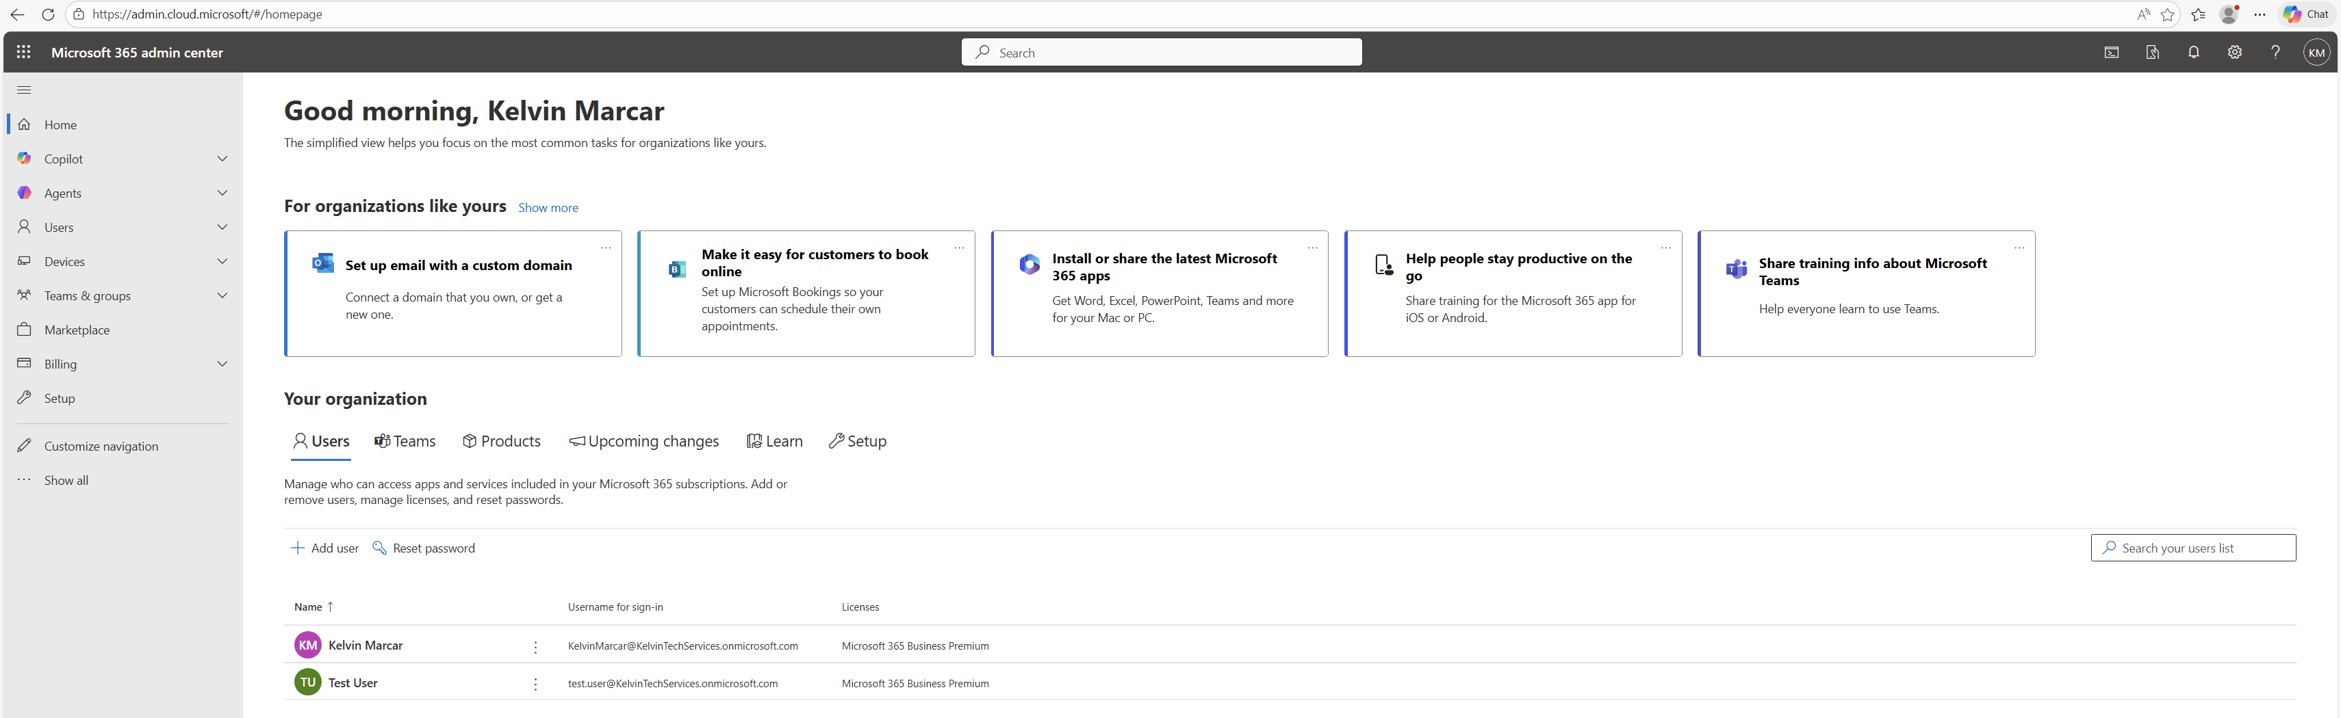The width and height of the screenshot is (2341, 718).
Task: Open more actions dots for Test User
Action: 535,684
